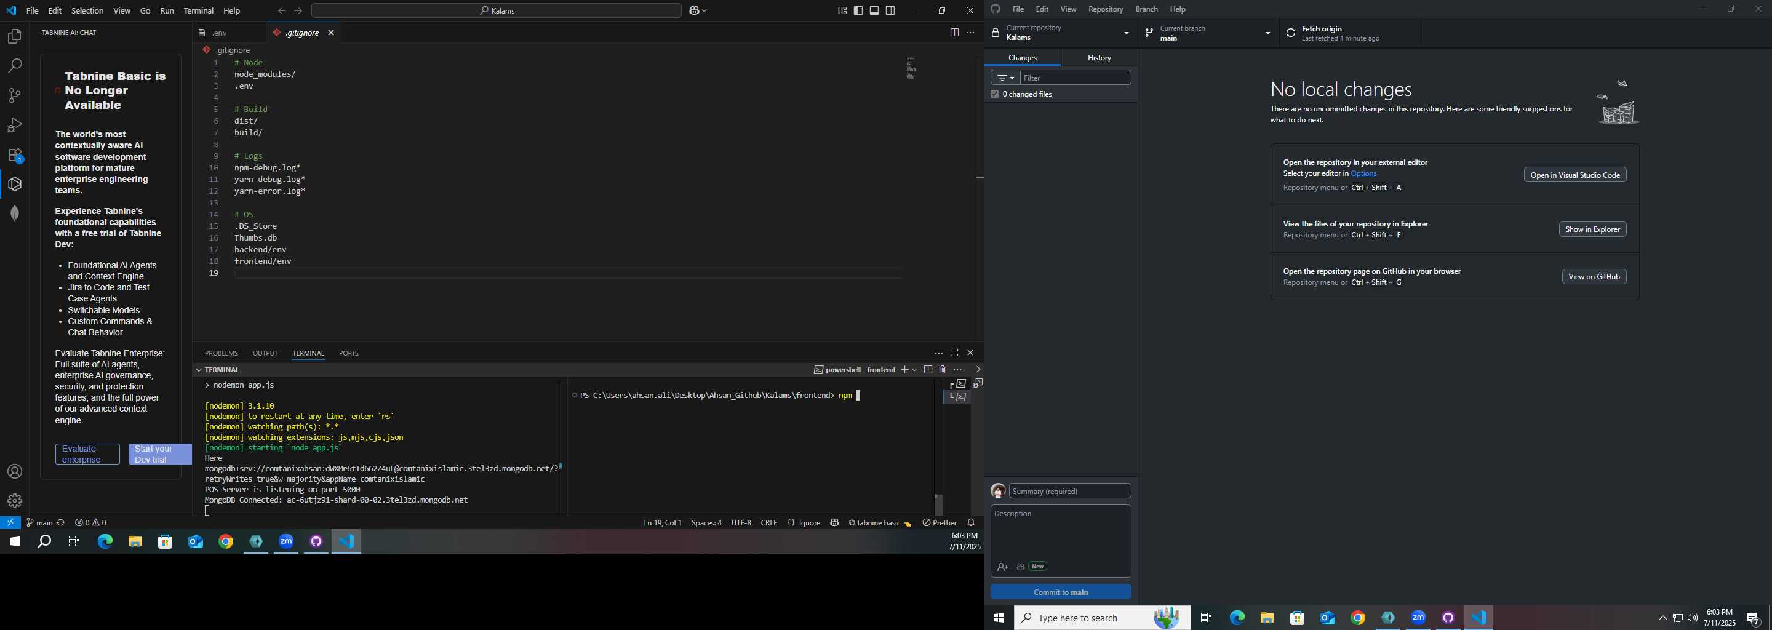Click Commit to main button
The image size is (1772, 630).
tap(1061, 592)
